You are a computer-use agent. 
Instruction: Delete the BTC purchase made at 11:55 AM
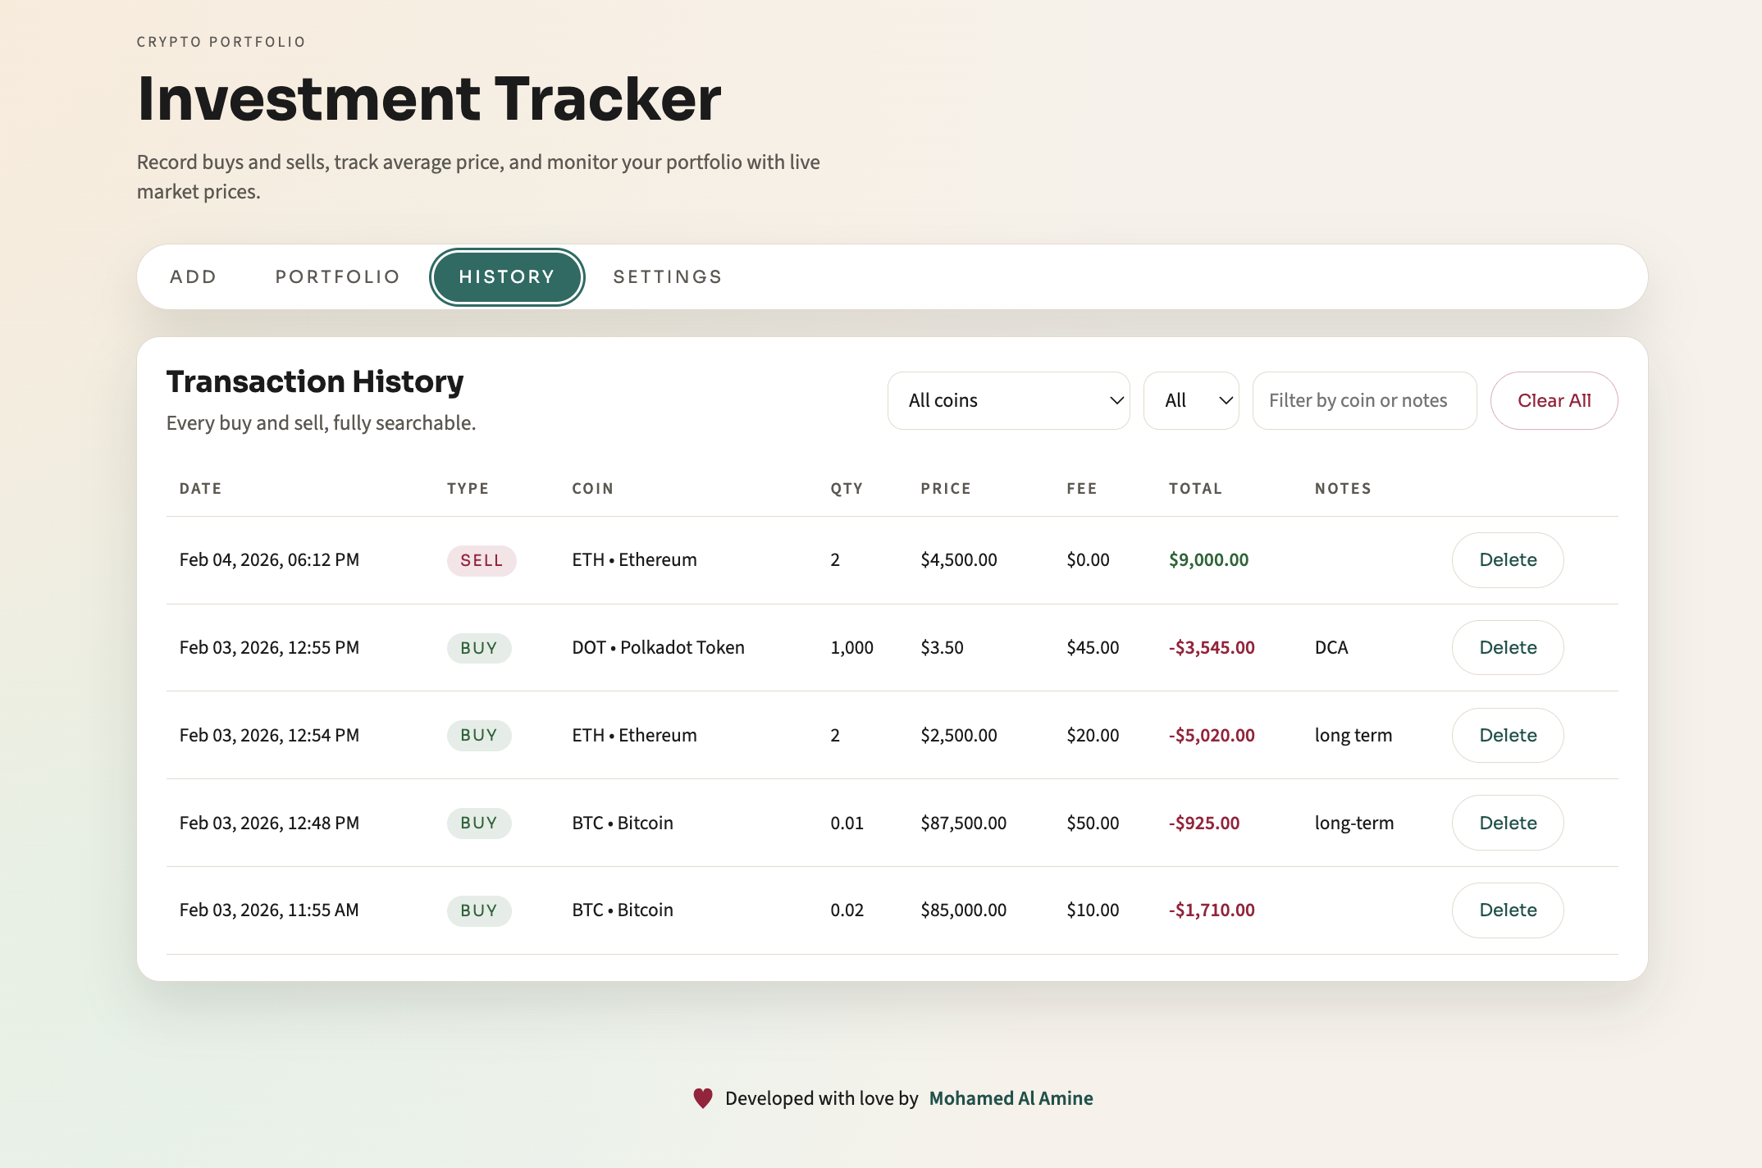[1507, 910]
